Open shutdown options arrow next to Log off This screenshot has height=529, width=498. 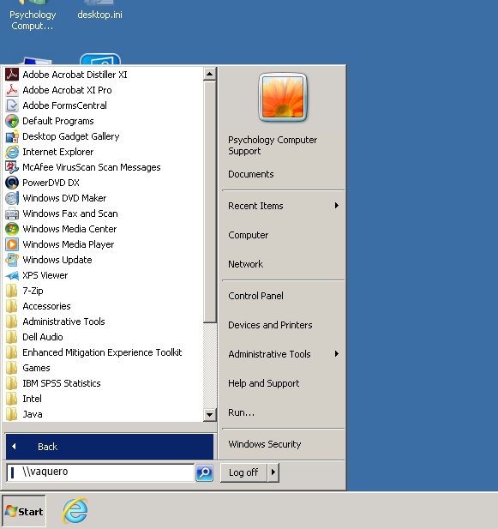(273, 472)
